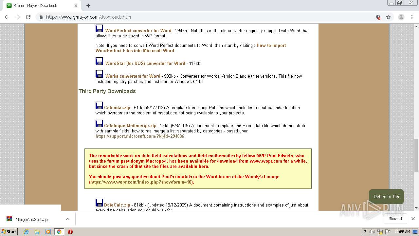Open Internet Explorer from the taskbar
The width and height of the screenshot is (419, 236).
coord(26,232)
